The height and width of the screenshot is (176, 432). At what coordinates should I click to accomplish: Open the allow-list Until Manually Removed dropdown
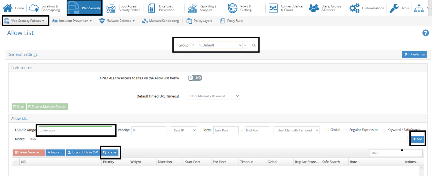[x=297, y=130]
